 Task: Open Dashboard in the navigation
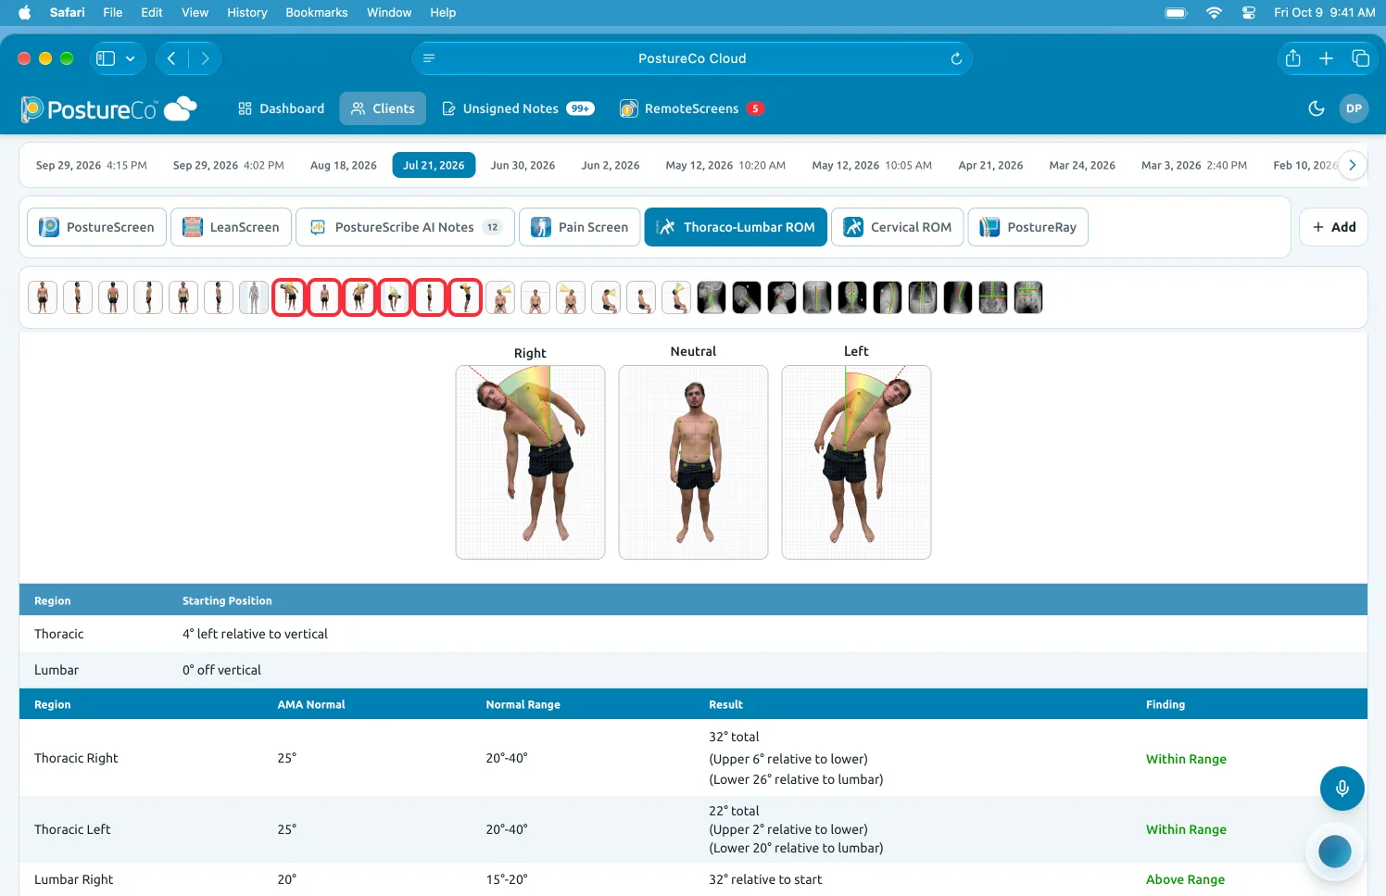pyautogui.click(x=281, y=108)
